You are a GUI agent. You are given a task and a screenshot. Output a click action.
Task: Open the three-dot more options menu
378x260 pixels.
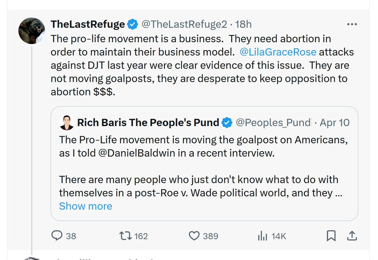pyautogui.click(x=352, y=24)
